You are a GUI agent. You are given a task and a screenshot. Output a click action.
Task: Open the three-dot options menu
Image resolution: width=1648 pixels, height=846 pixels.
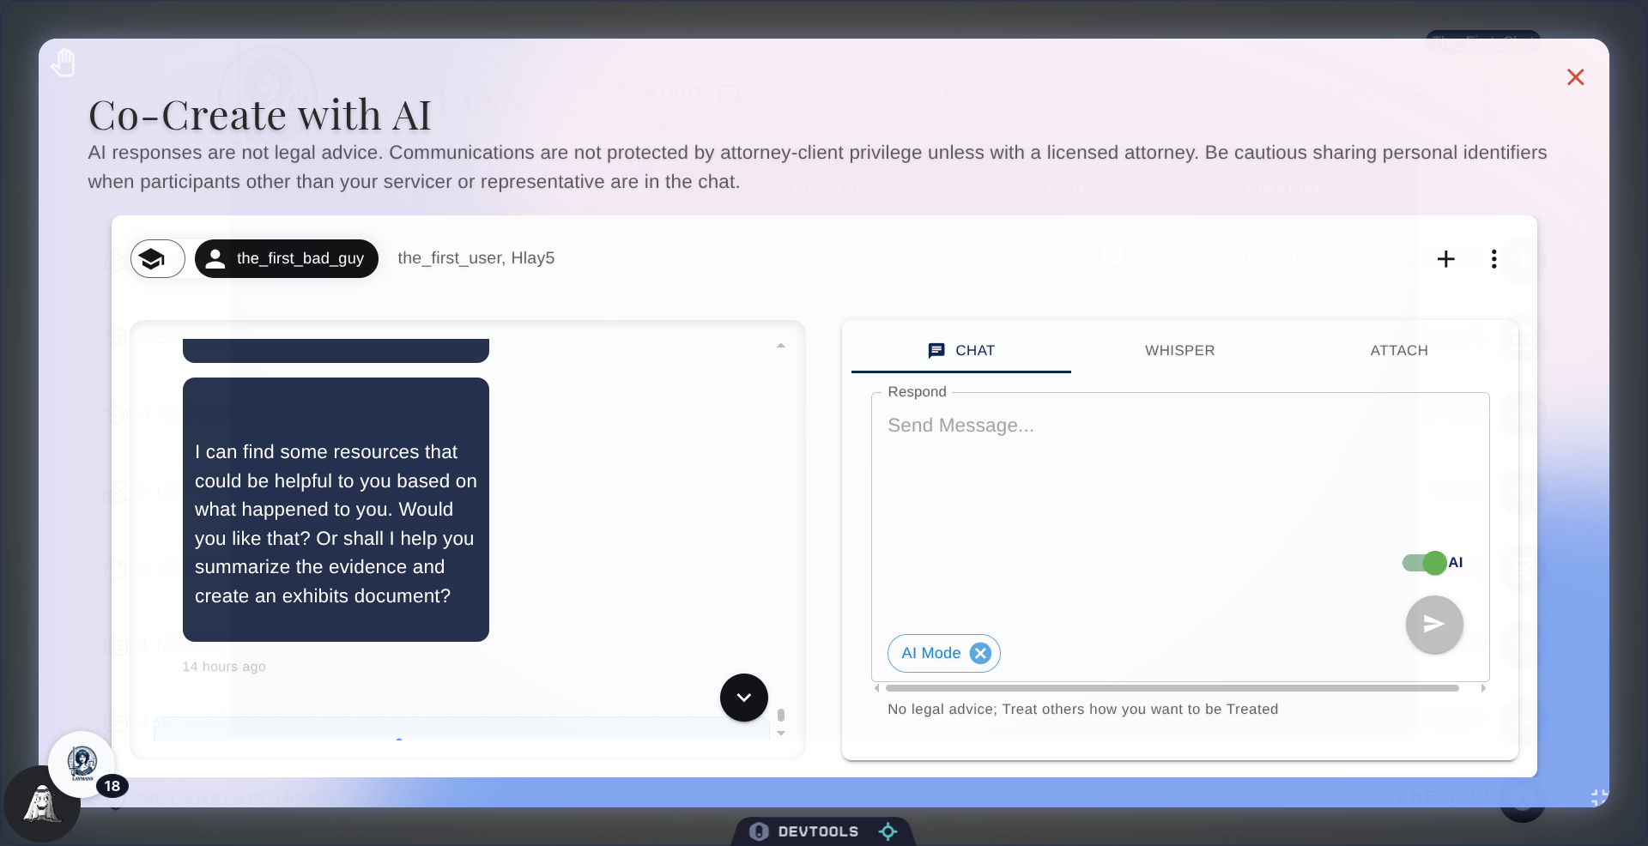point(1493,258)
